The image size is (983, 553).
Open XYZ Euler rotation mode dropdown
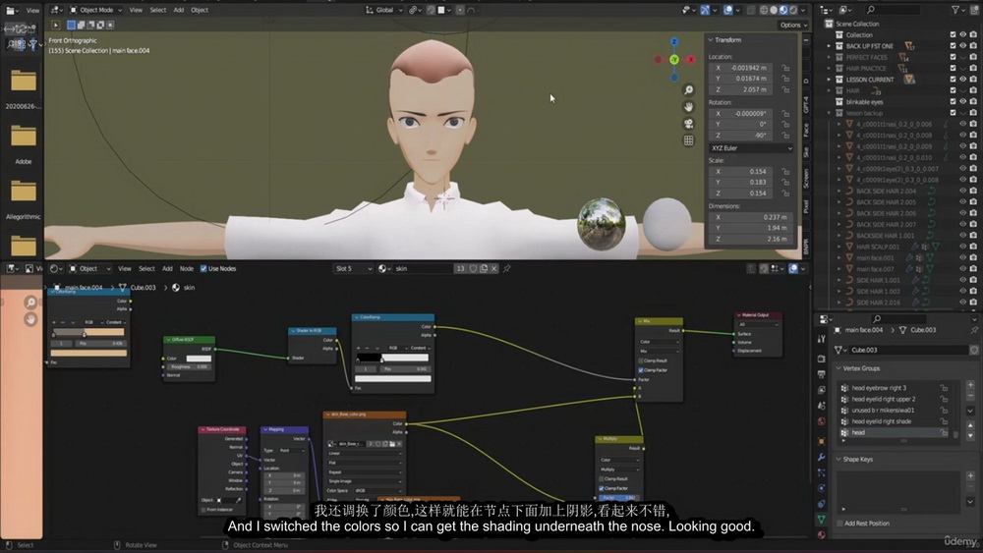(x=751, y=148)
